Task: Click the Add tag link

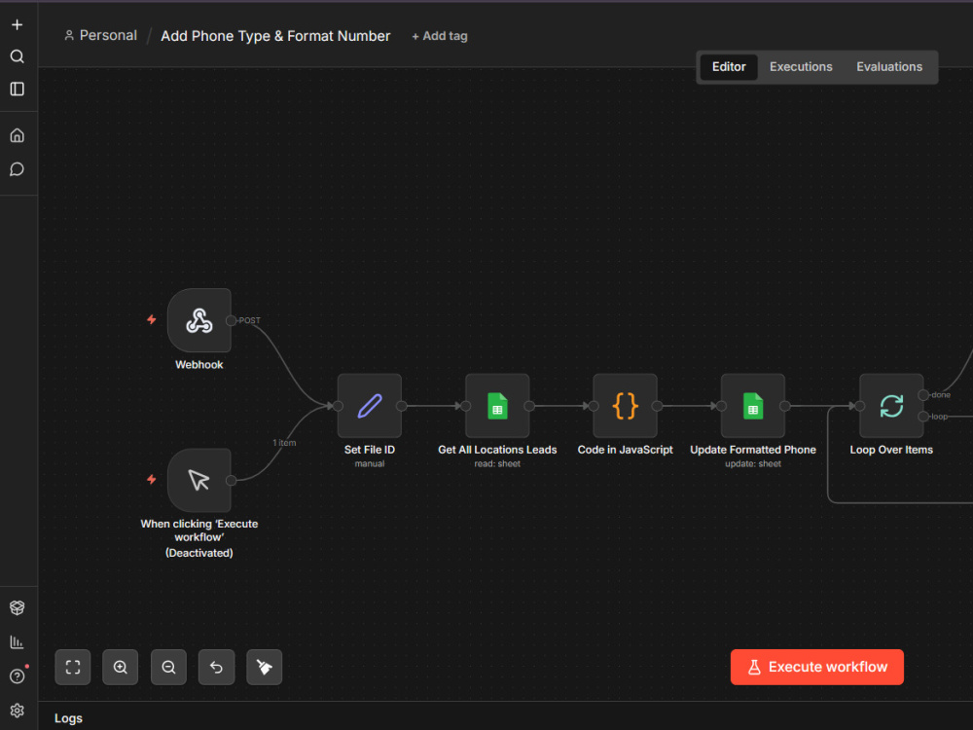Action: [x=440, y=36]
